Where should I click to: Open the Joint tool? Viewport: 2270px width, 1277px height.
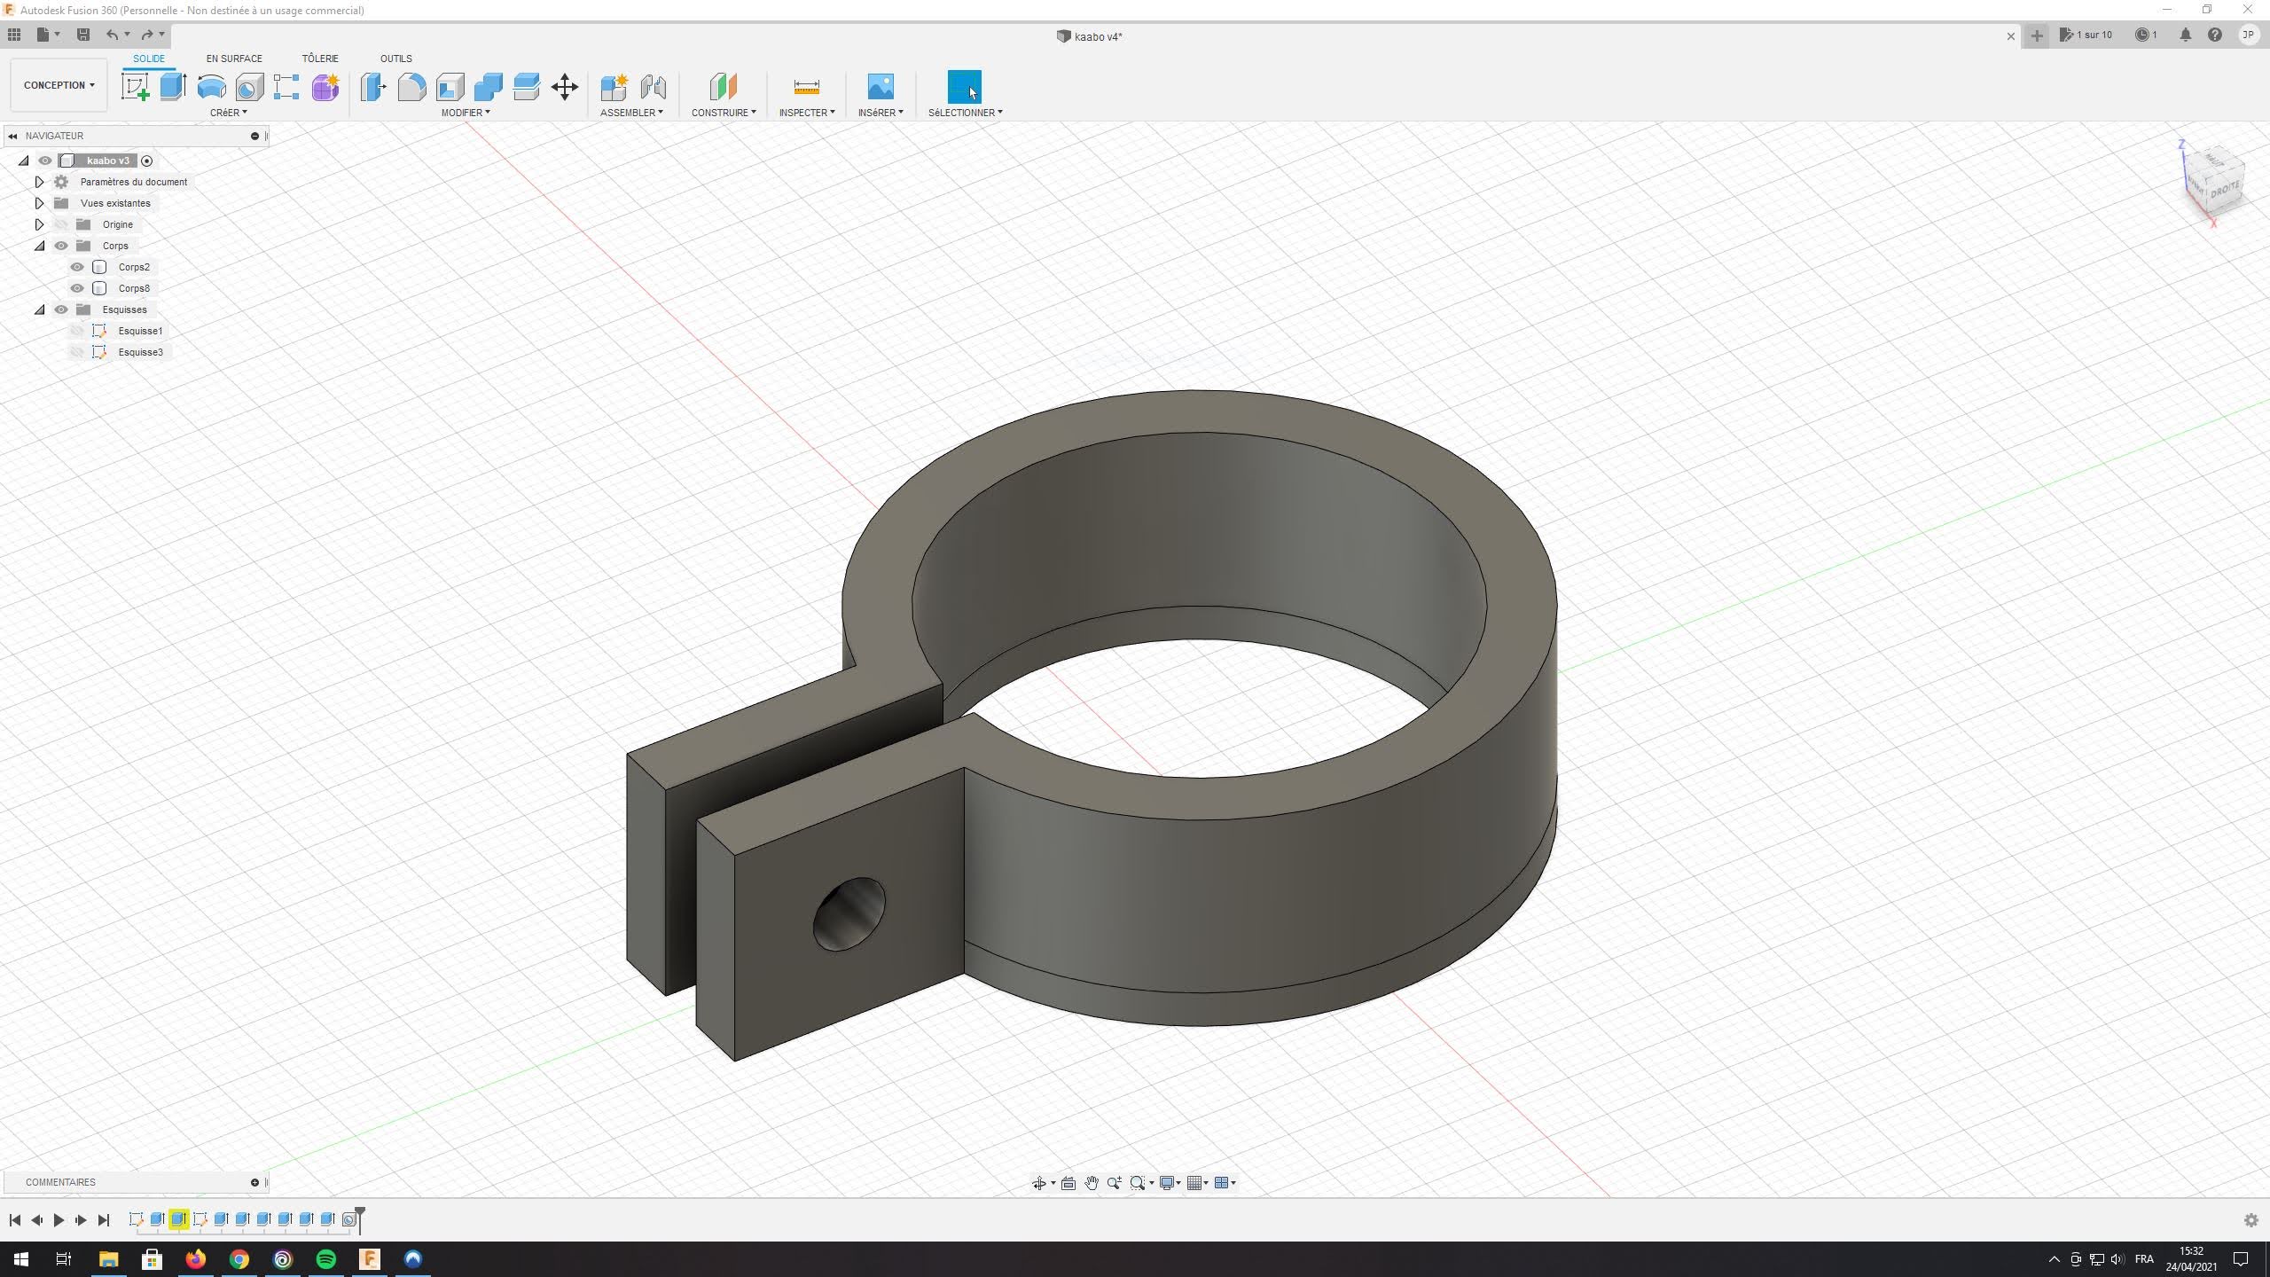coord(653,87)
